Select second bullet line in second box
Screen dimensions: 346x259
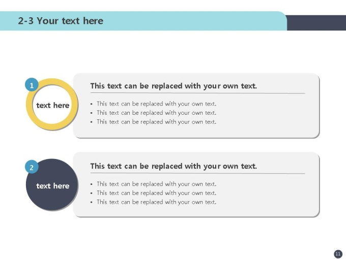pos(153,193)
